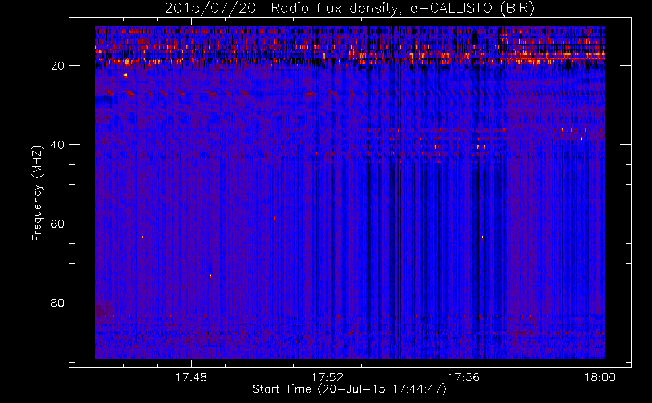Click the 'Start Time (20-Jul-15 17:44:47)' label
This screenshot has width=652, height=403.
349,389
